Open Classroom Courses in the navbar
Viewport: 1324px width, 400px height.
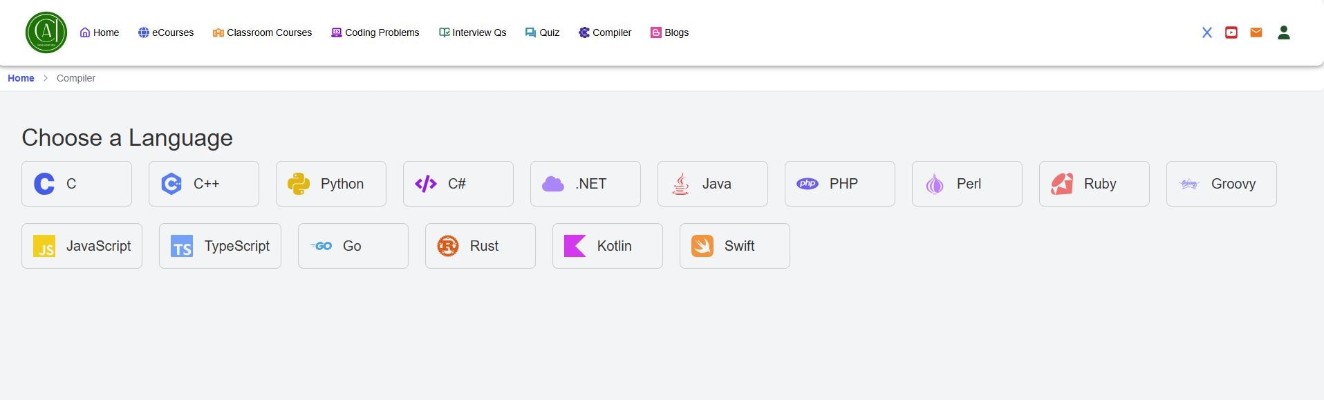[x=262, y=32]
